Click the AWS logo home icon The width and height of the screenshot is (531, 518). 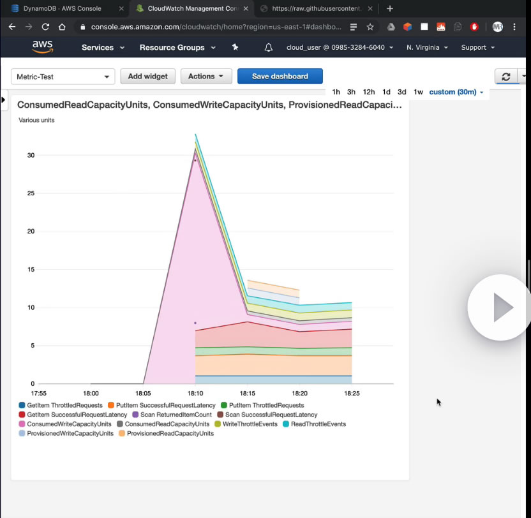[x=42, y=48]
